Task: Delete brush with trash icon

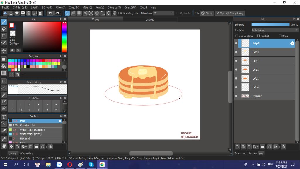Action: (50, 147)
